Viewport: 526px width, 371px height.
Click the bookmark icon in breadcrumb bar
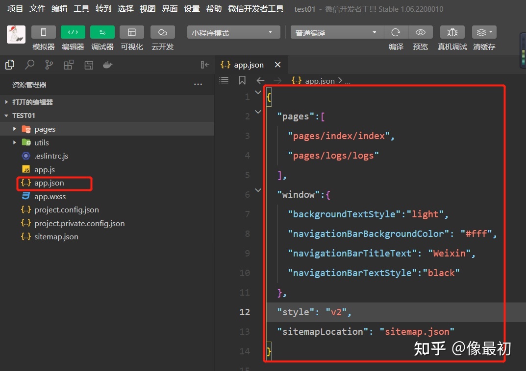242,80
